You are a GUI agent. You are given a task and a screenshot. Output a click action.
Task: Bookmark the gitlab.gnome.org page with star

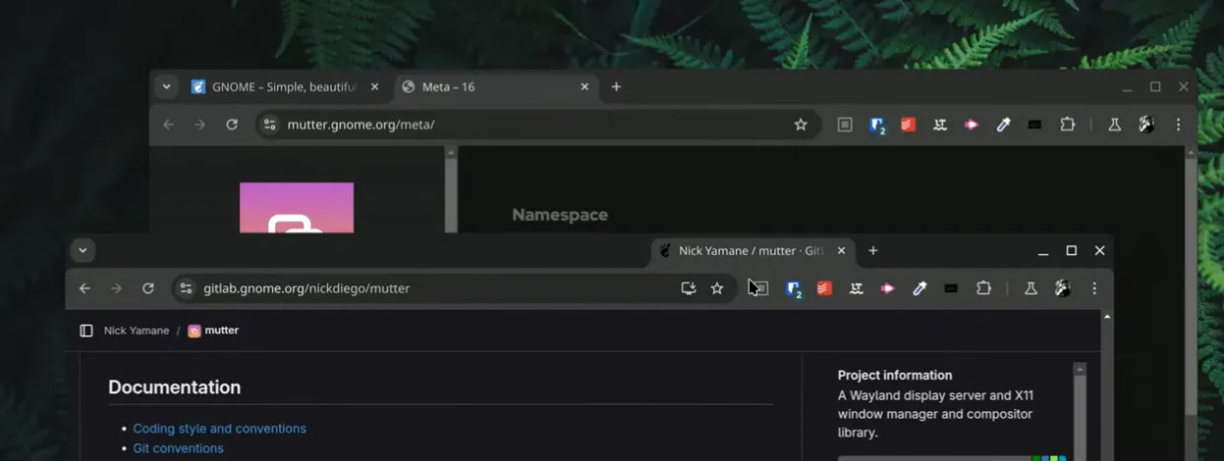(x=717, y=288)
